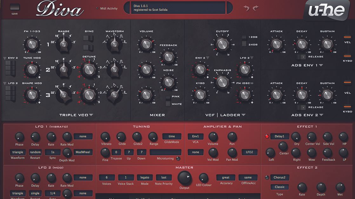
Task: Click the great Accuracy button in Master section
Action: [x=226, y=177]
